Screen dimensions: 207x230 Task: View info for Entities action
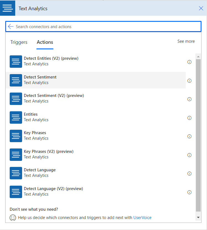(x=189, y=118)
